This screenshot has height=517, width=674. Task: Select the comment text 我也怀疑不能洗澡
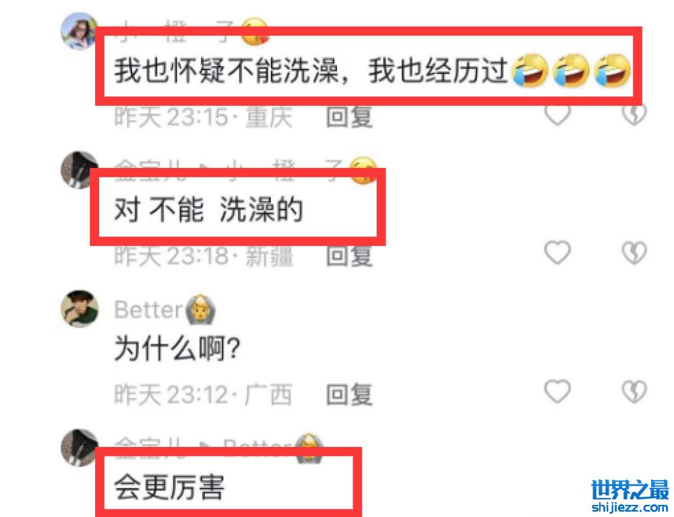pyautogui.click(x=227, y=71)
